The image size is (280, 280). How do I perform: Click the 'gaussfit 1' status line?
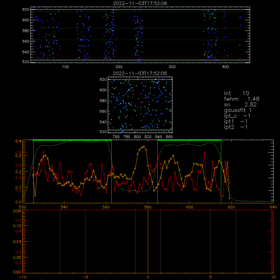click(238, 110)
